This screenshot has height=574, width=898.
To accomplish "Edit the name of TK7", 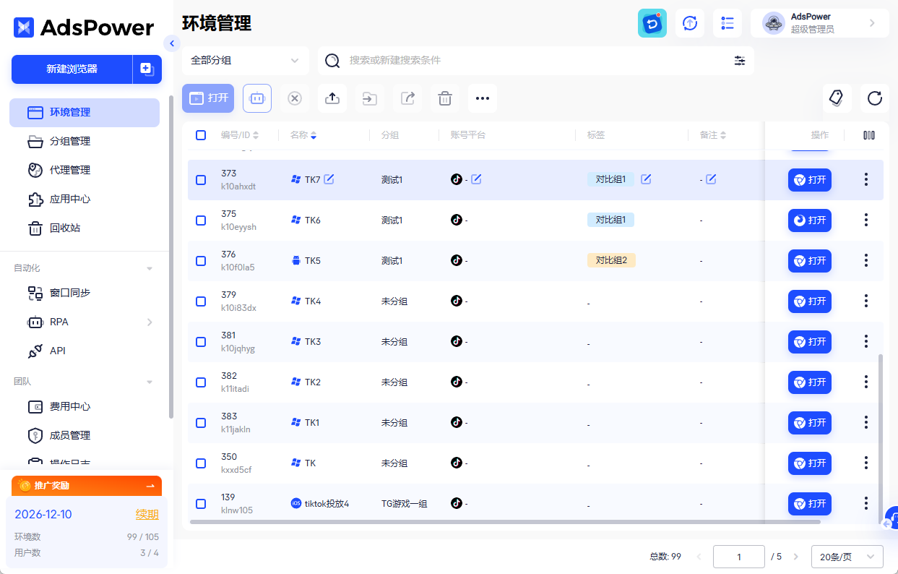I will coord(329,179).
